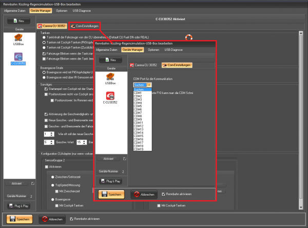Toggle Positionstower: Im Rennen wird checkbox

52,101
